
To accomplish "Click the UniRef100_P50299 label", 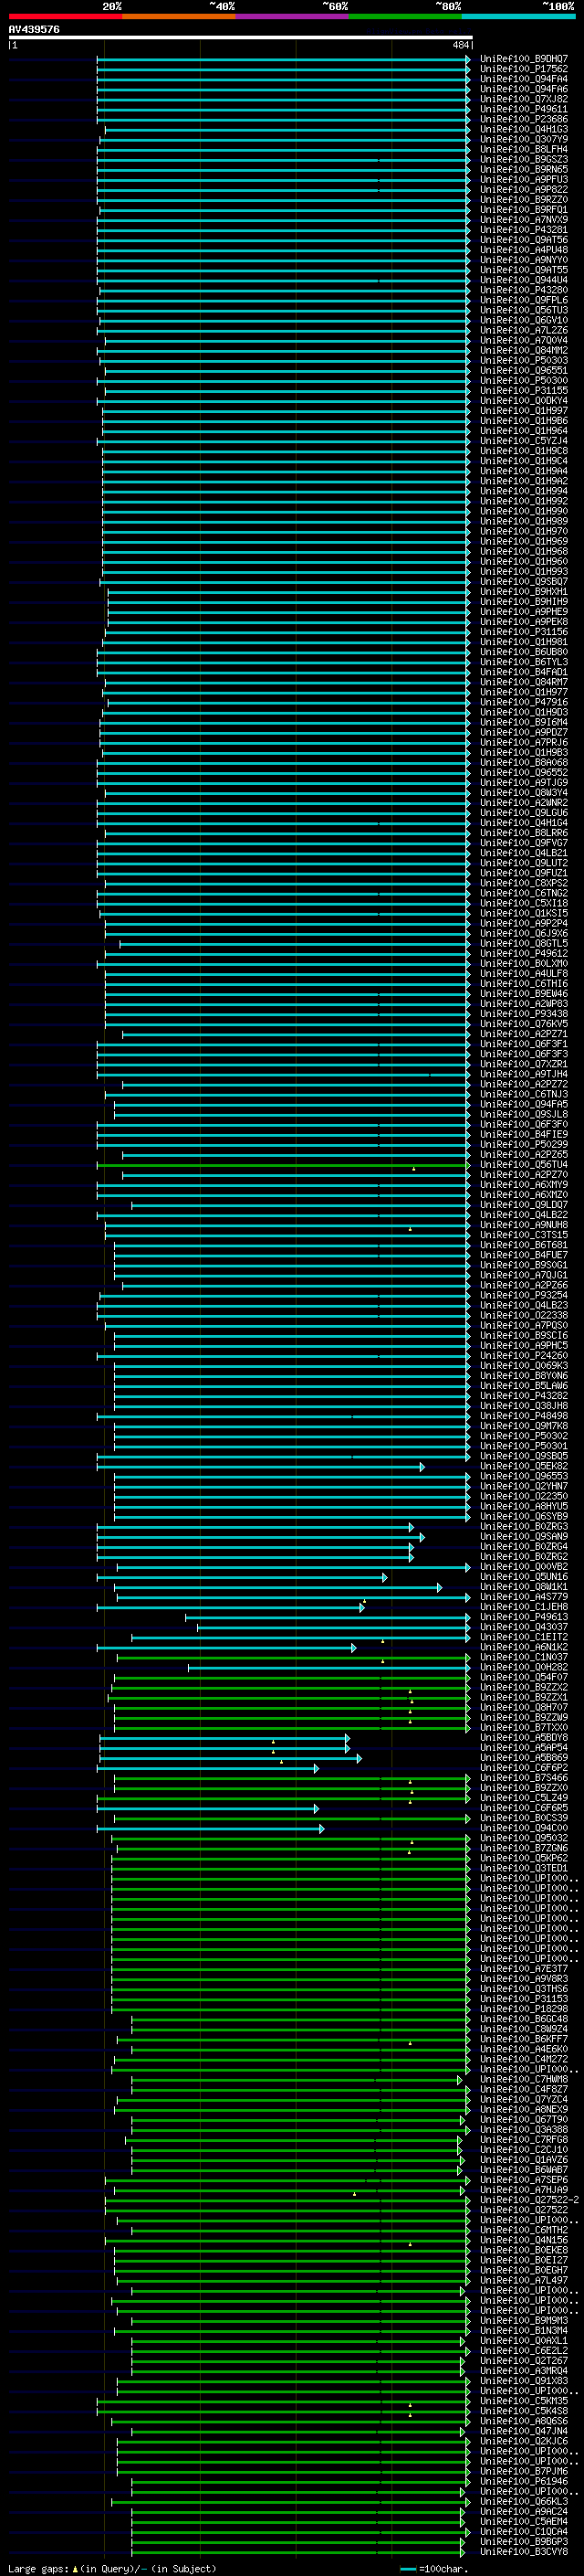I will [523, 1144].
